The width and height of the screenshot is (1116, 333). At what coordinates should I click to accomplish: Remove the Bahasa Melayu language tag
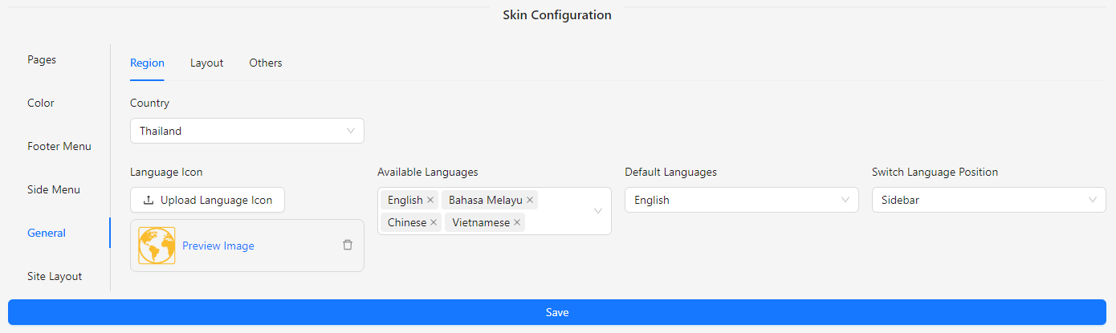point(530,200)
